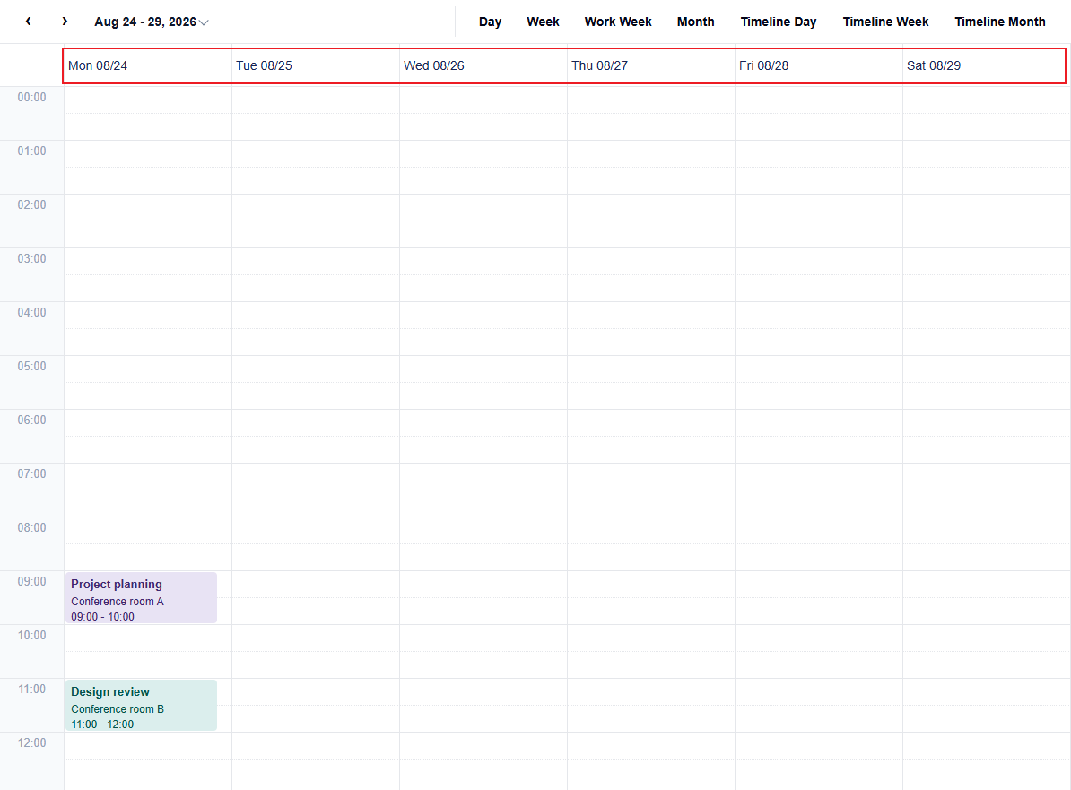Switch to Day view
Viewport: 1071px width, 790px height.
pyautogui.click(x=490, y=22)
